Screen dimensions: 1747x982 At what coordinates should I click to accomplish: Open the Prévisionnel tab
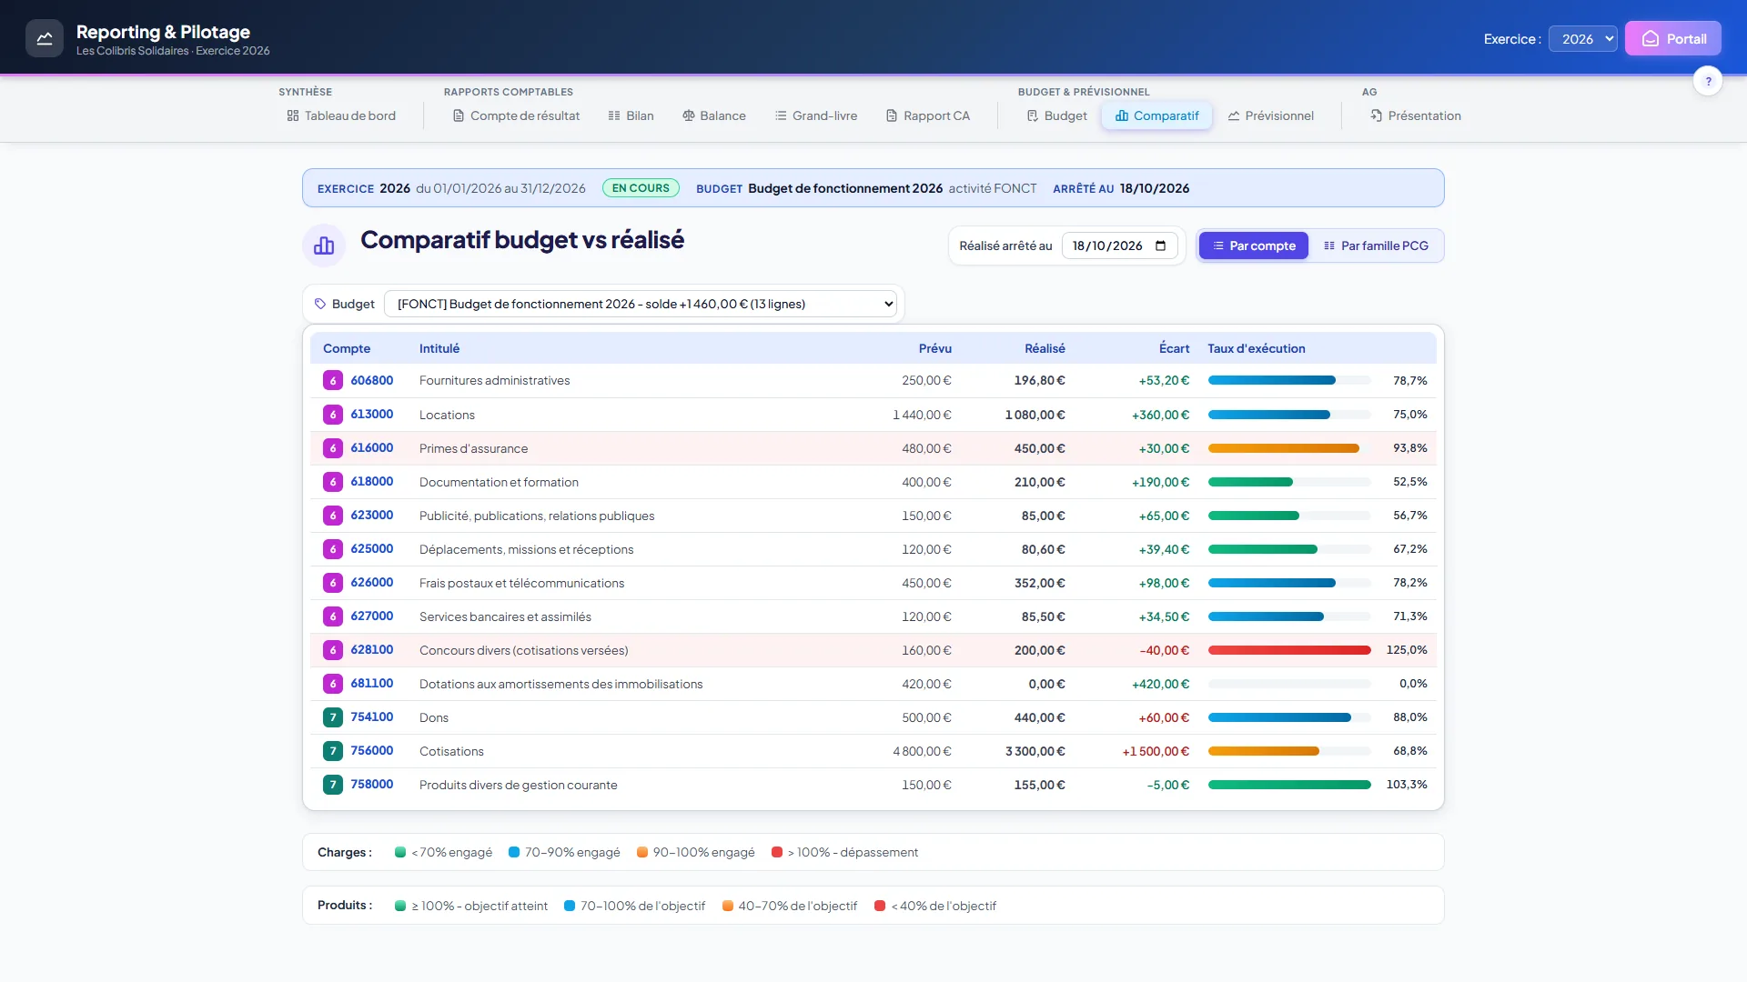pos(1270,115)
